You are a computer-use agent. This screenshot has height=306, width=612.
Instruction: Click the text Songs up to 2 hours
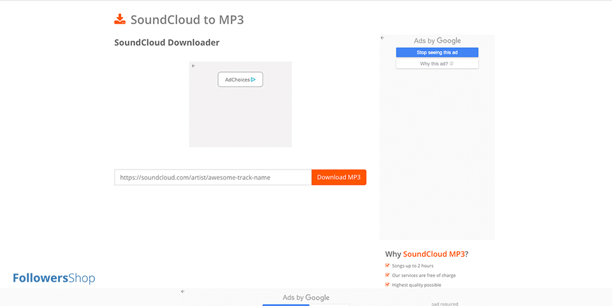click(412, 266)
